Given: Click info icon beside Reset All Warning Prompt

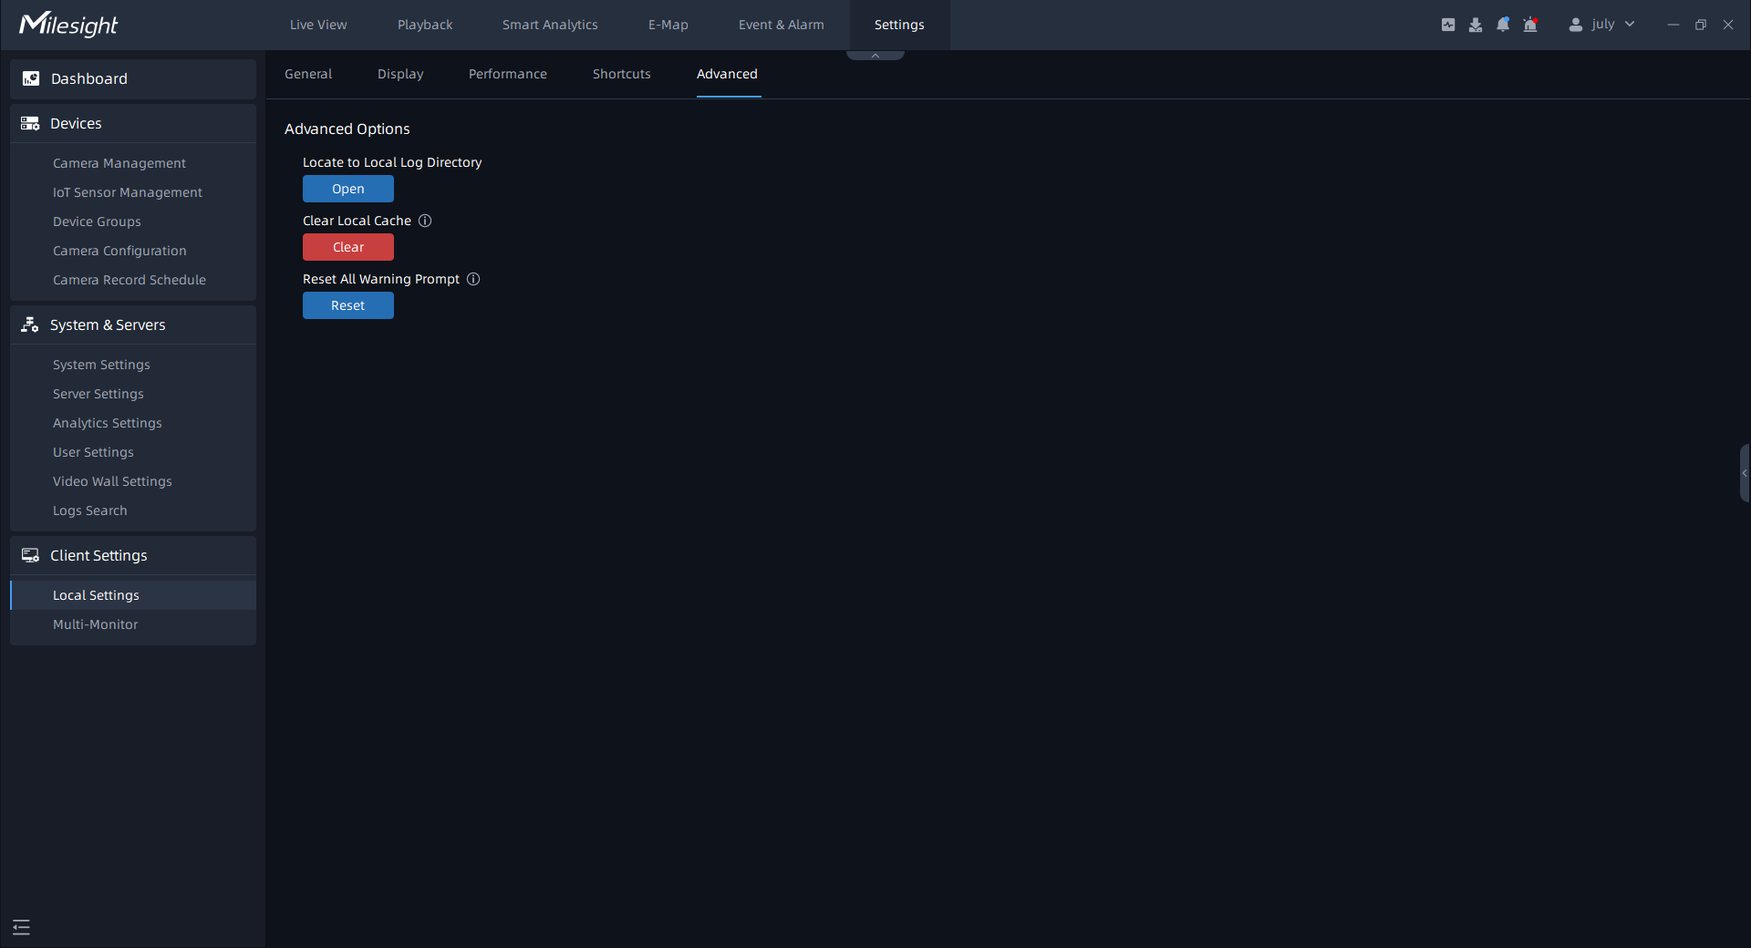Looking at the screenshot, I should point(473,279).
